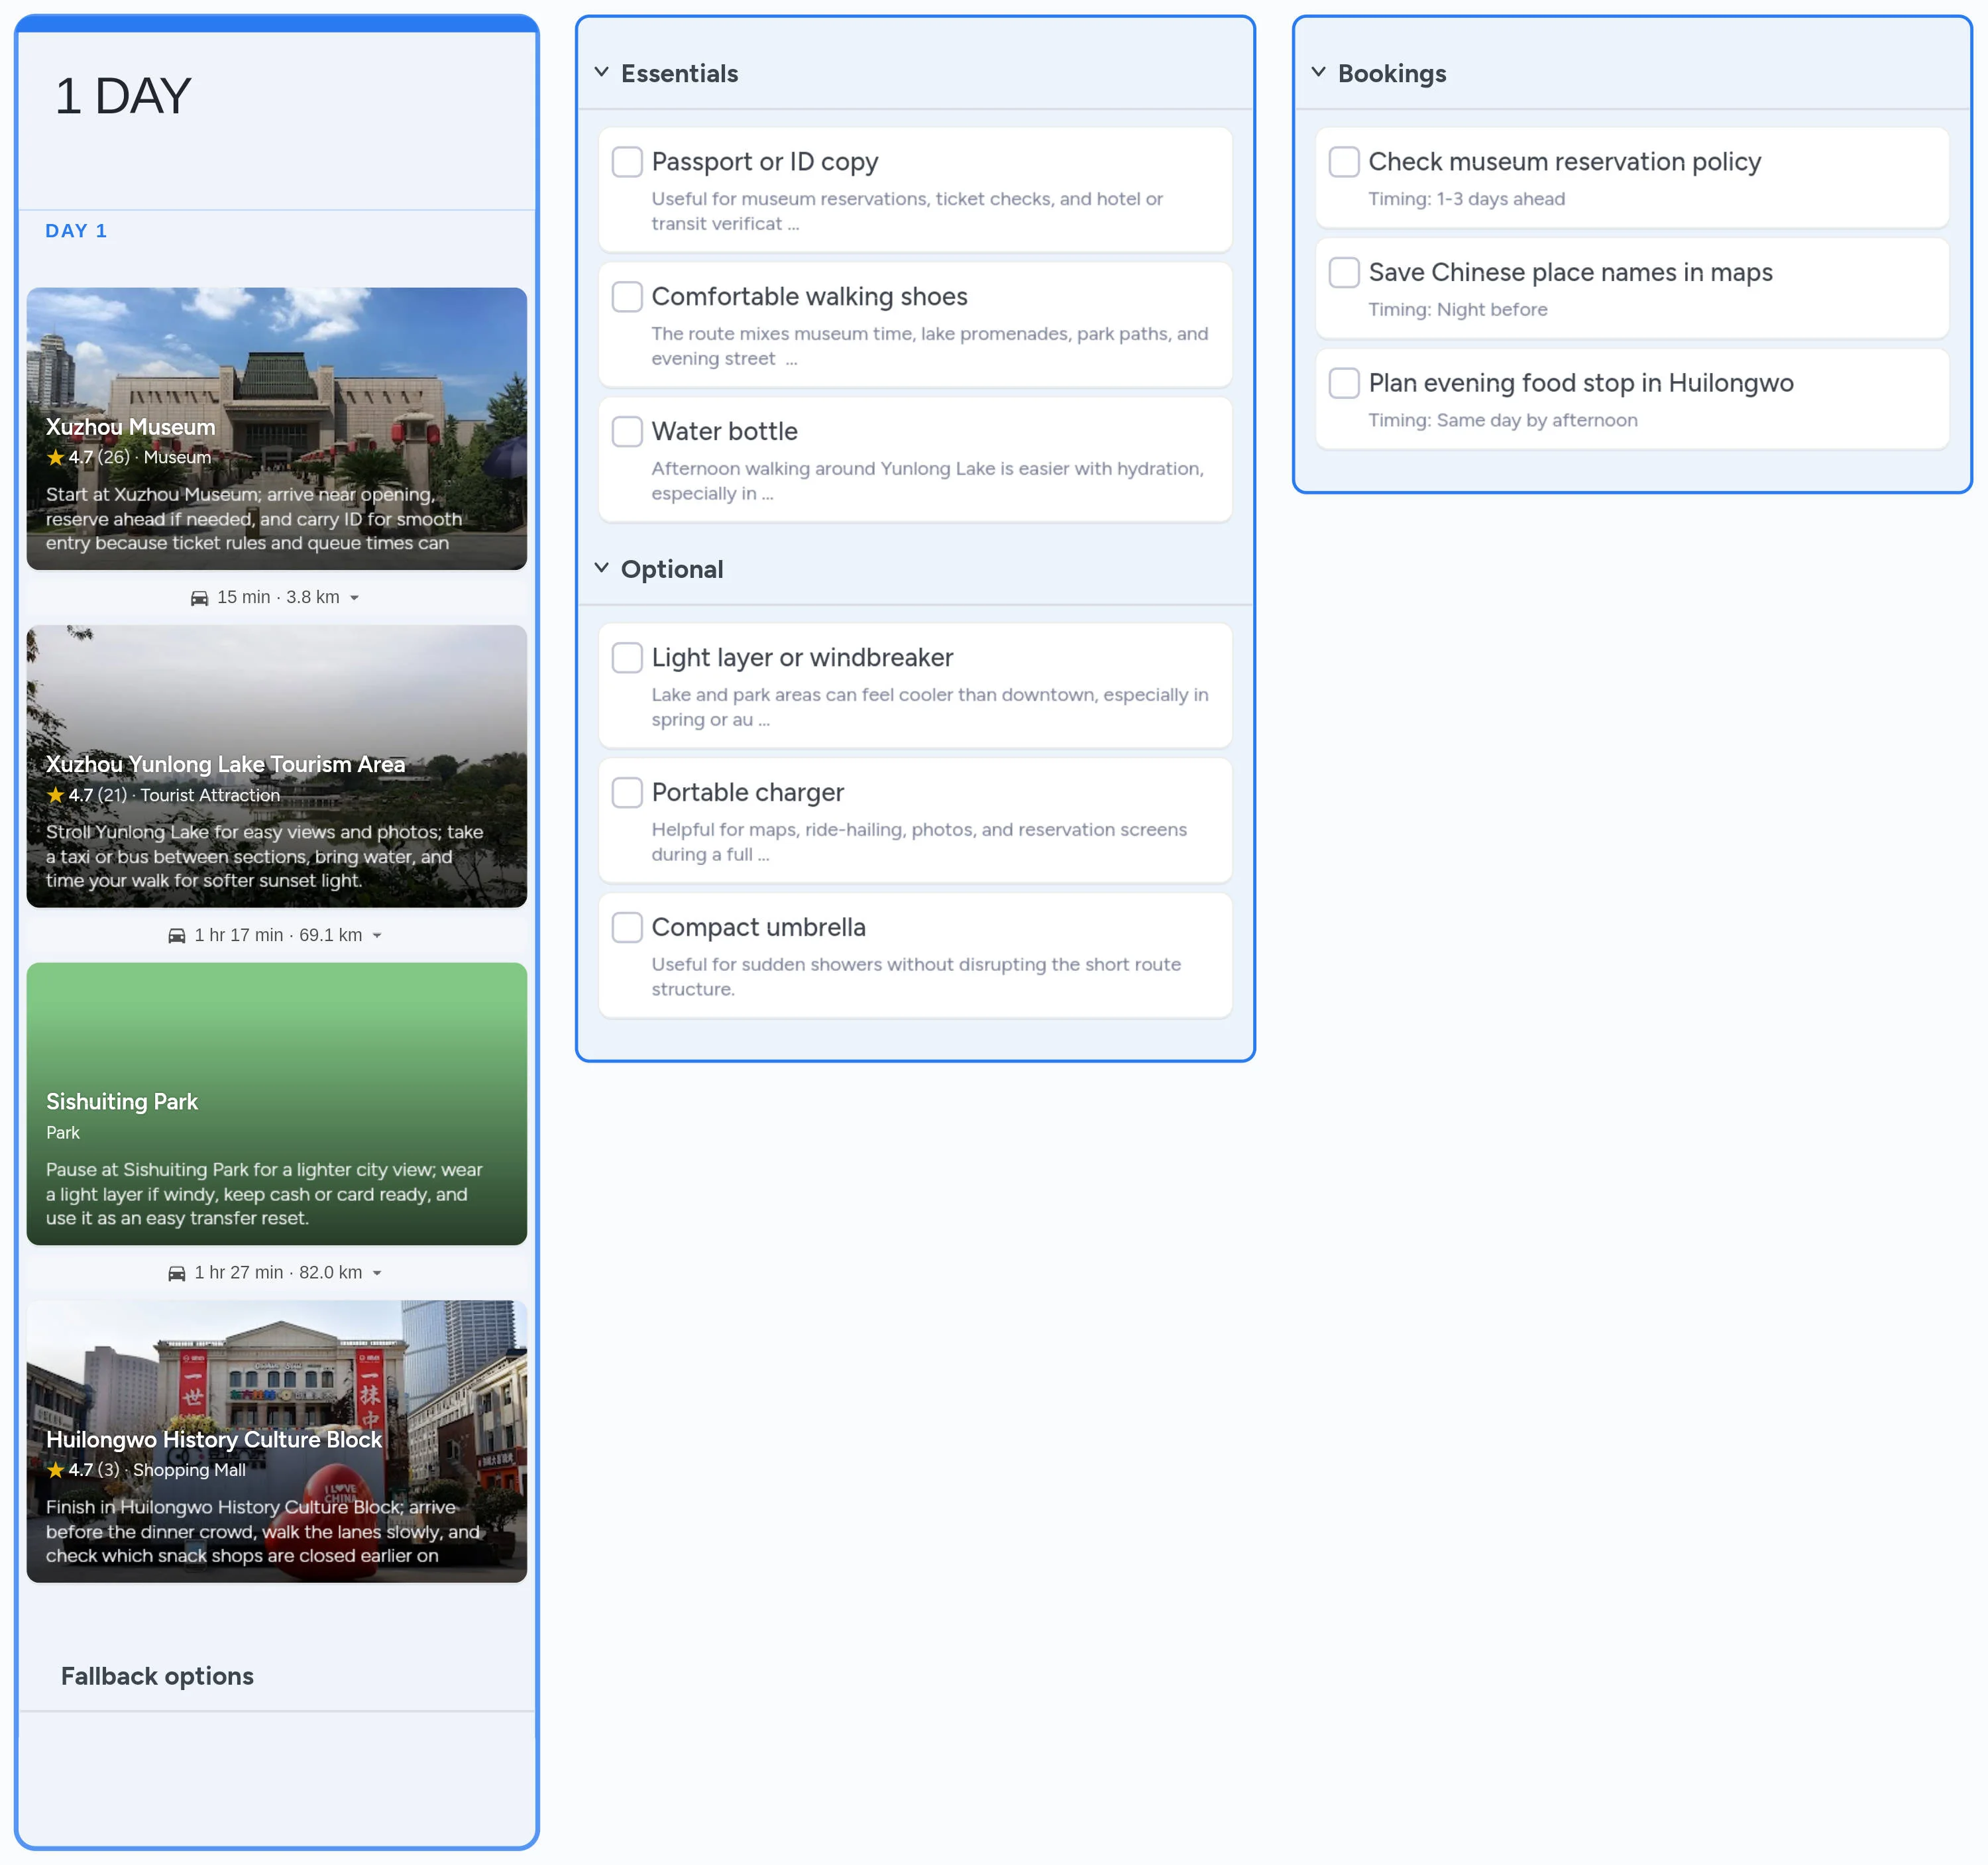
Task: Open the Fallback options section
Action: pyautogui.click(x=157, y=1676)
